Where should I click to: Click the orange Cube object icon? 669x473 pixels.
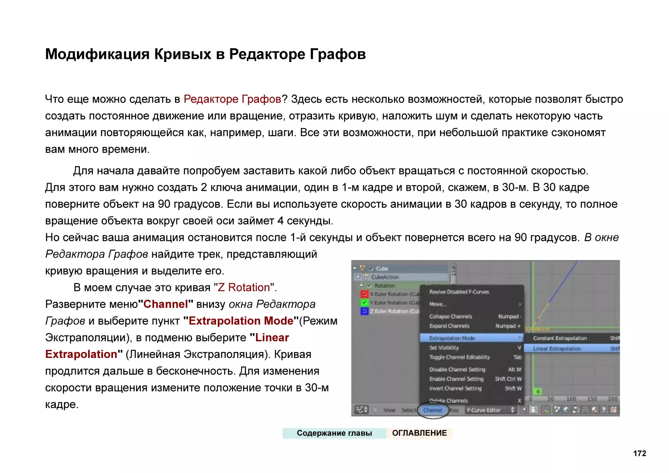[x=362, y=268]
